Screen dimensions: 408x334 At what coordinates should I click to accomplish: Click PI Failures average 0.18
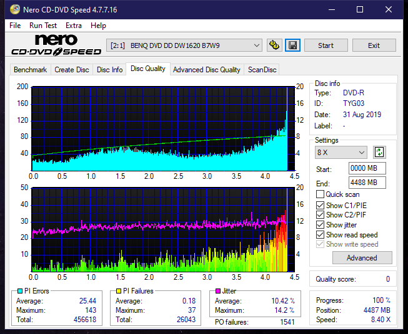tap(189, 301)
